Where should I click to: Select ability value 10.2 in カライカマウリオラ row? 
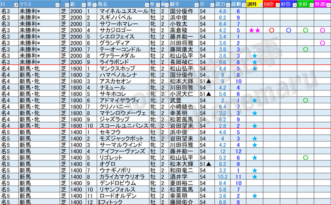click(x=223, y=177)
